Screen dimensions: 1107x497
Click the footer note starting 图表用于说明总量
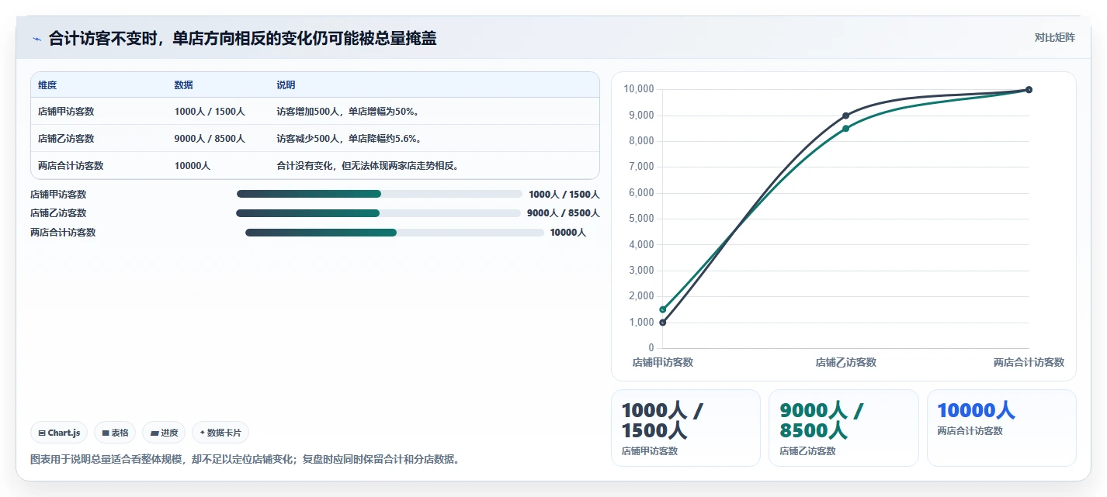pyautogui.click(x=248, y=459)
